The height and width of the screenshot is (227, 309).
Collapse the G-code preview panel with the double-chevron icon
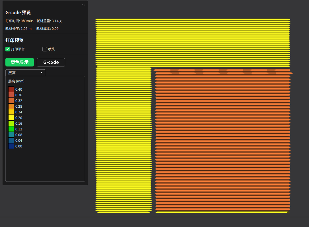[x=84, y=5]
